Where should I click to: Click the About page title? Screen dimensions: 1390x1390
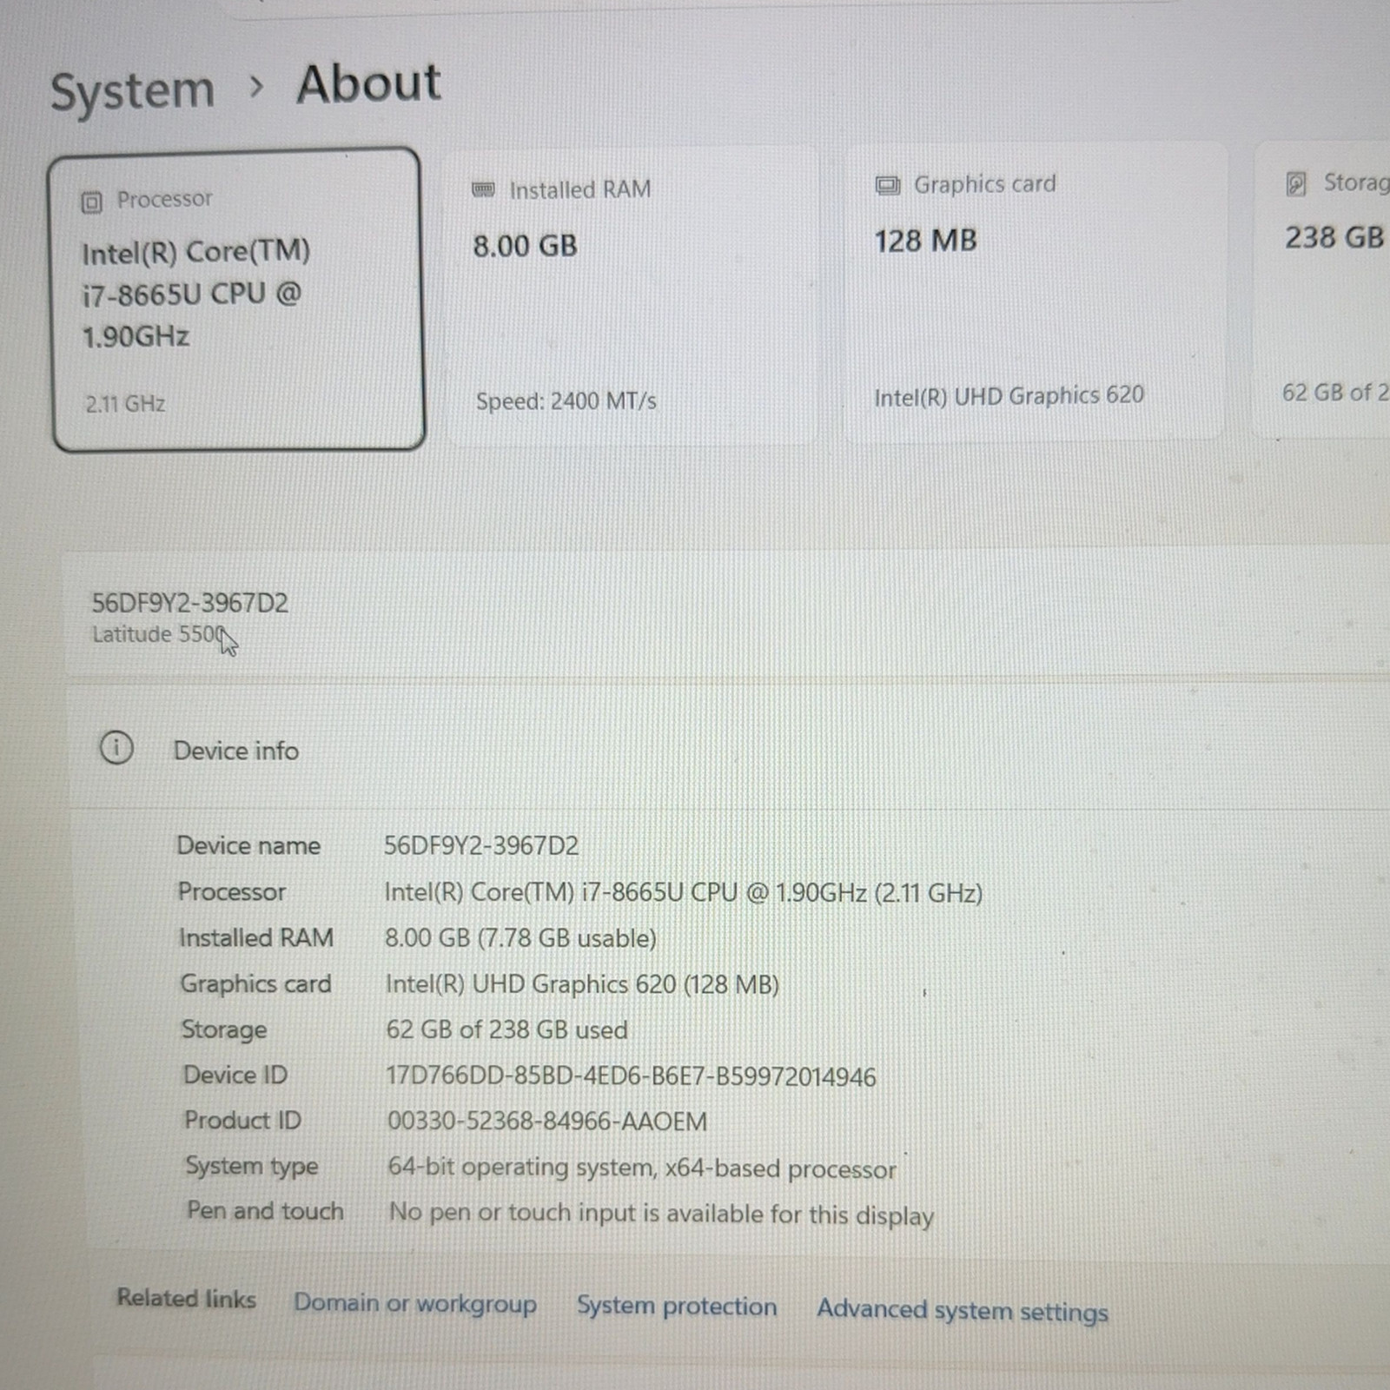point(368,84)
